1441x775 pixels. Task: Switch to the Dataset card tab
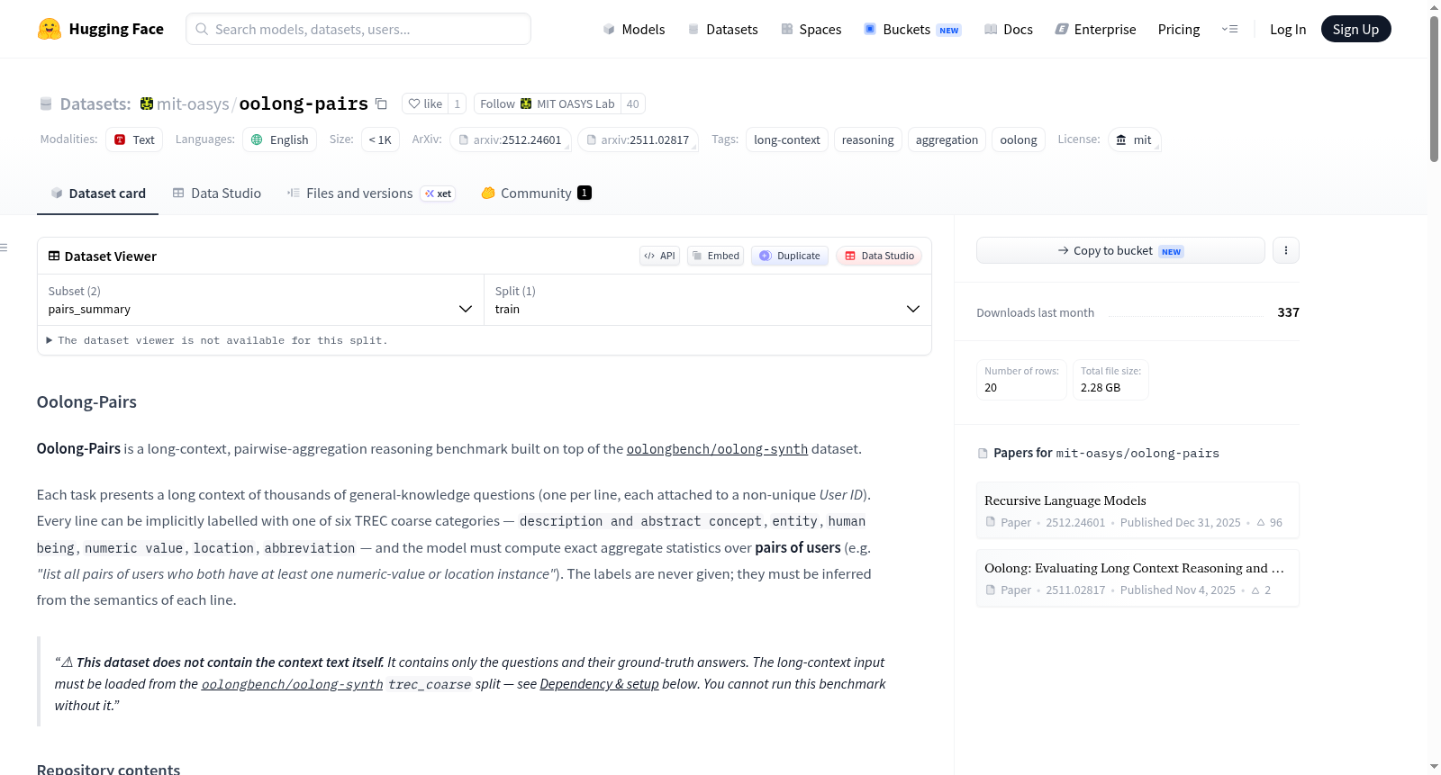pyautogui.click(x=97, y=193)
